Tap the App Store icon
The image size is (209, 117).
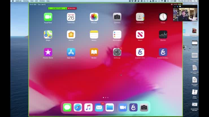(x=71, y=52)
